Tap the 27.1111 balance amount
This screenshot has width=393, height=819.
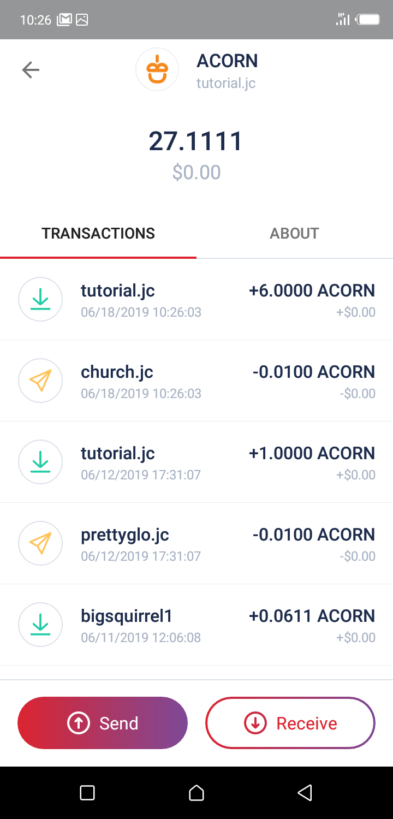pos(195,141)
